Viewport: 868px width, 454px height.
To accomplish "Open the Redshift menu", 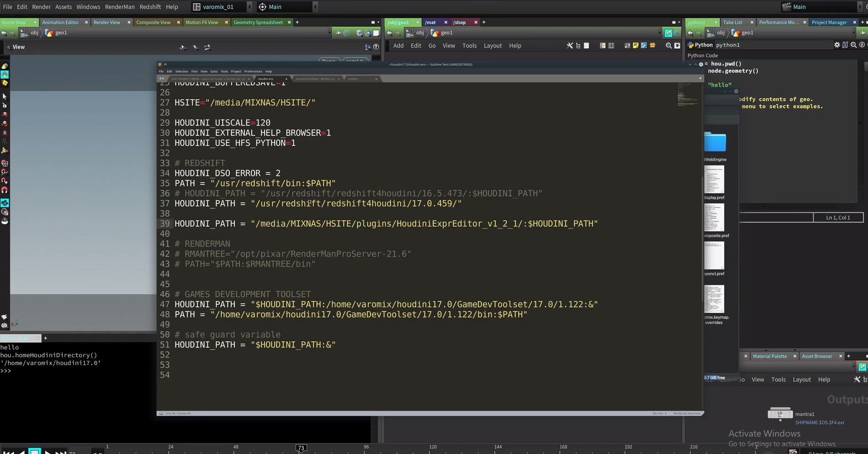I will point(150,7).
